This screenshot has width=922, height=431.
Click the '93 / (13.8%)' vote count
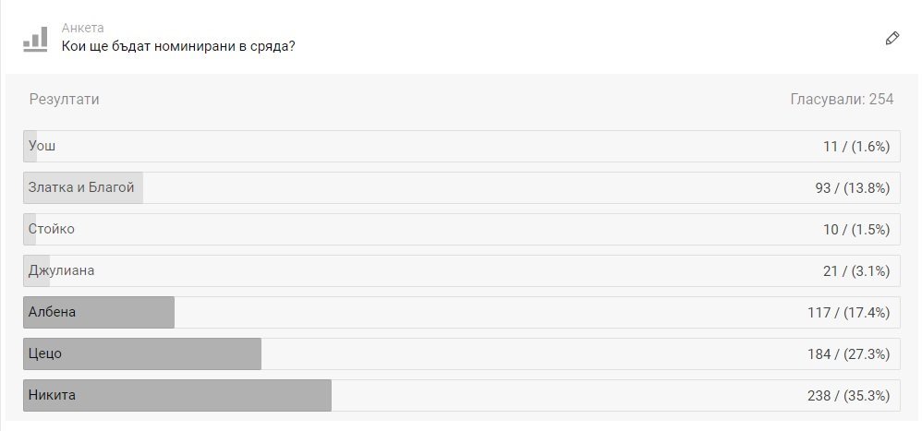click(852, 188)
